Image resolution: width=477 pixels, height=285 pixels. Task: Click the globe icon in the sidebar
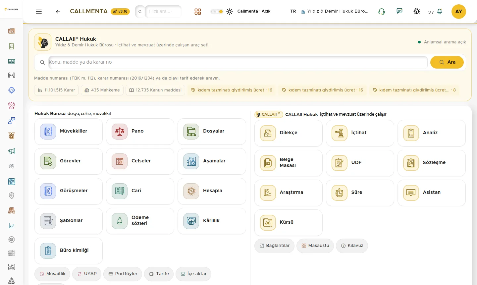click(x=12, y=240)
